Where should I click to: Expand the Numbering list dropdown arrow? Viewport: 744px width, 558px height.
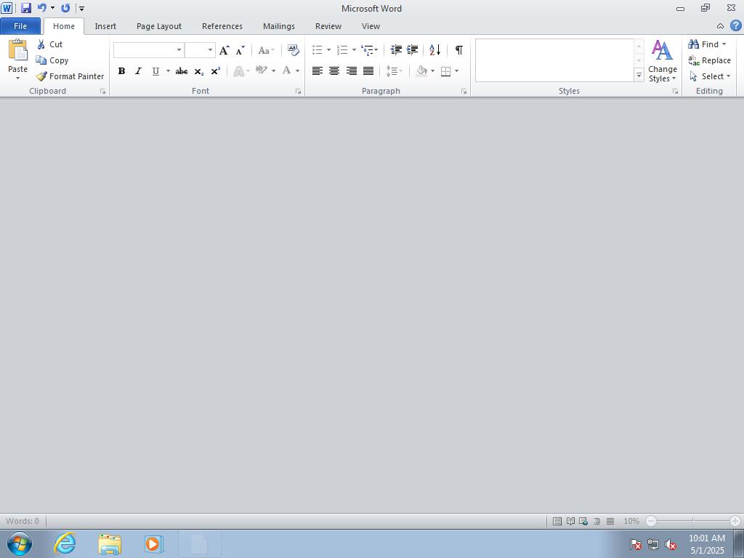pos(354,50)
